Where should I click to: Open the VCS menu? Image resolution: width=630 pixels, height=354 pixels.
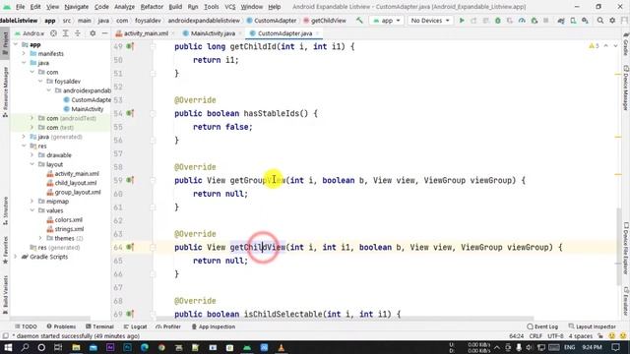229,7
